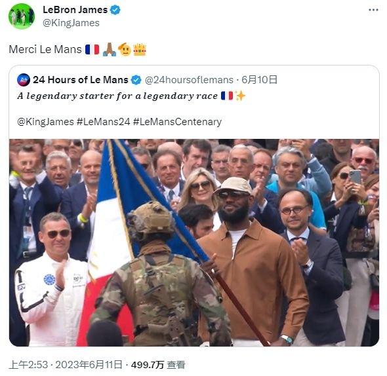Open the #LeMansCentenary hashtag
This screenshot has height=376, width=387.
coord(177,122)
